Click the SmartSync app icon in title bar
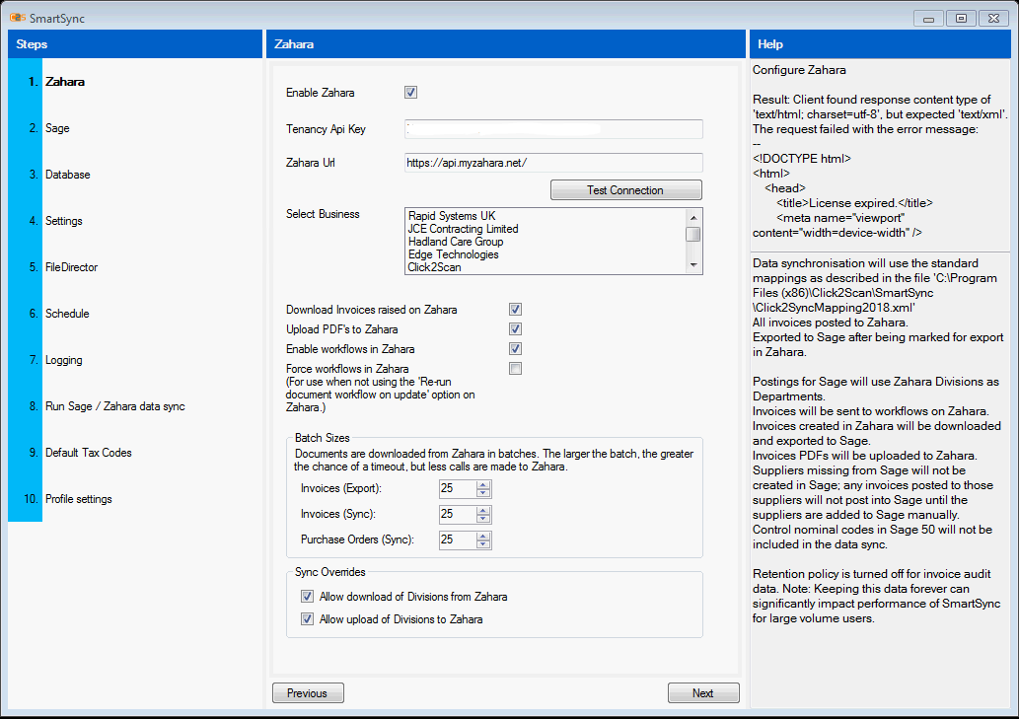1019x719 pixels. click(x=18, y=18)
